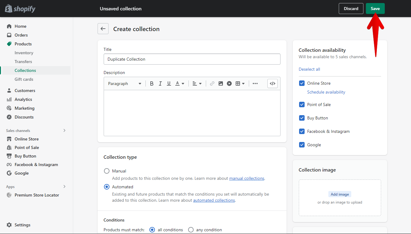Apply italic formatting in the editor toolbar
The width and height of the screenshot is (411, 234).
(160, 83)
